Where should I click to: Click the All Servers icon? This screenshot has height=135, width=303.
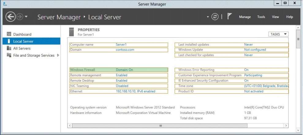tap(9, 48)
